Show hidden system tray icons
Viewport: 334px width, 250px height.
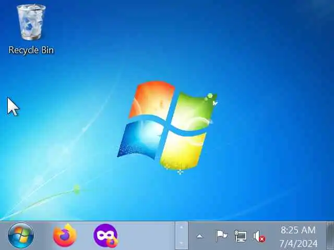coord(199,236)
